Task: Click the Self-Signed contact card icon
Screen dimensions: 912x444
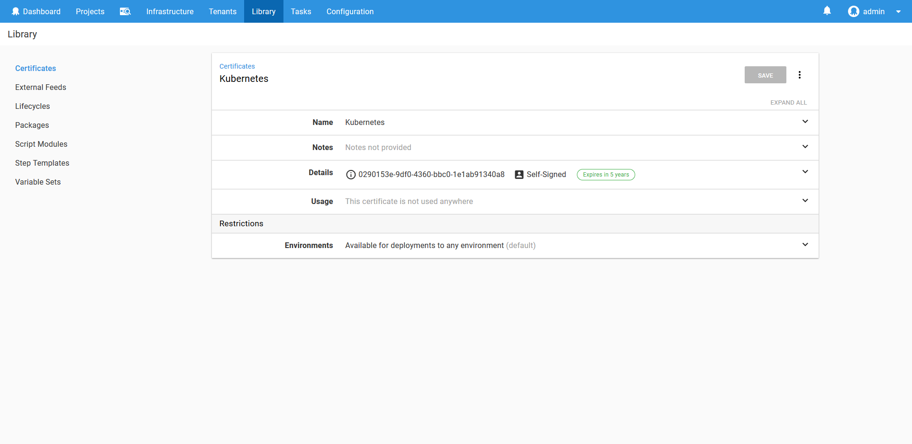Action: [519, 175]
